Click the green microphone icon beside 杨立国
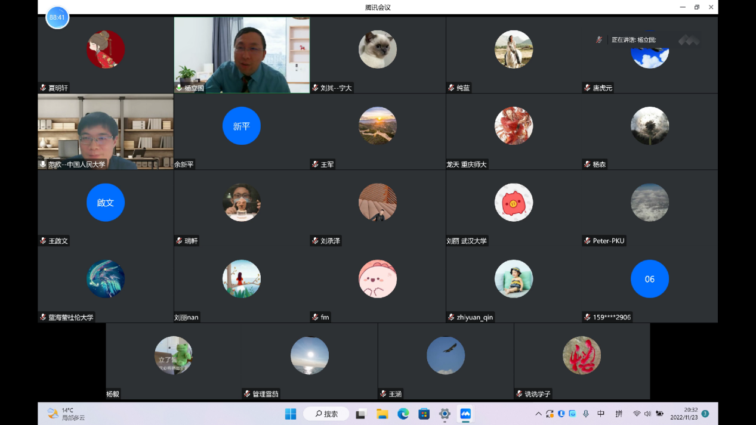 pyautogui.click(x=179, y=88)
